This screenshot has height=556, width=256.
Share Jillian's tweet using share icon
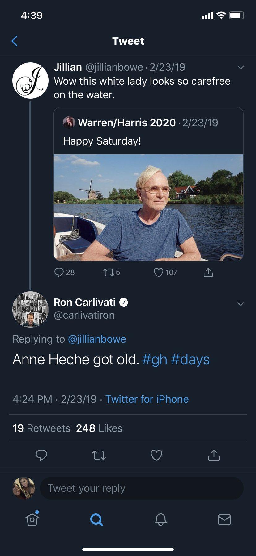tap(208, 272)
